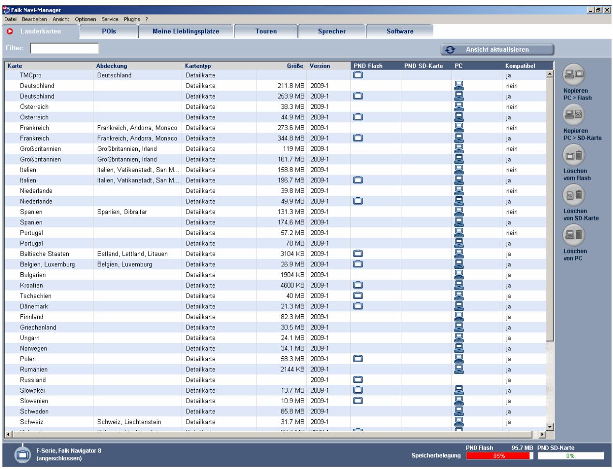
Task: Sort by the Kompatibel column header
Action: 520,66
